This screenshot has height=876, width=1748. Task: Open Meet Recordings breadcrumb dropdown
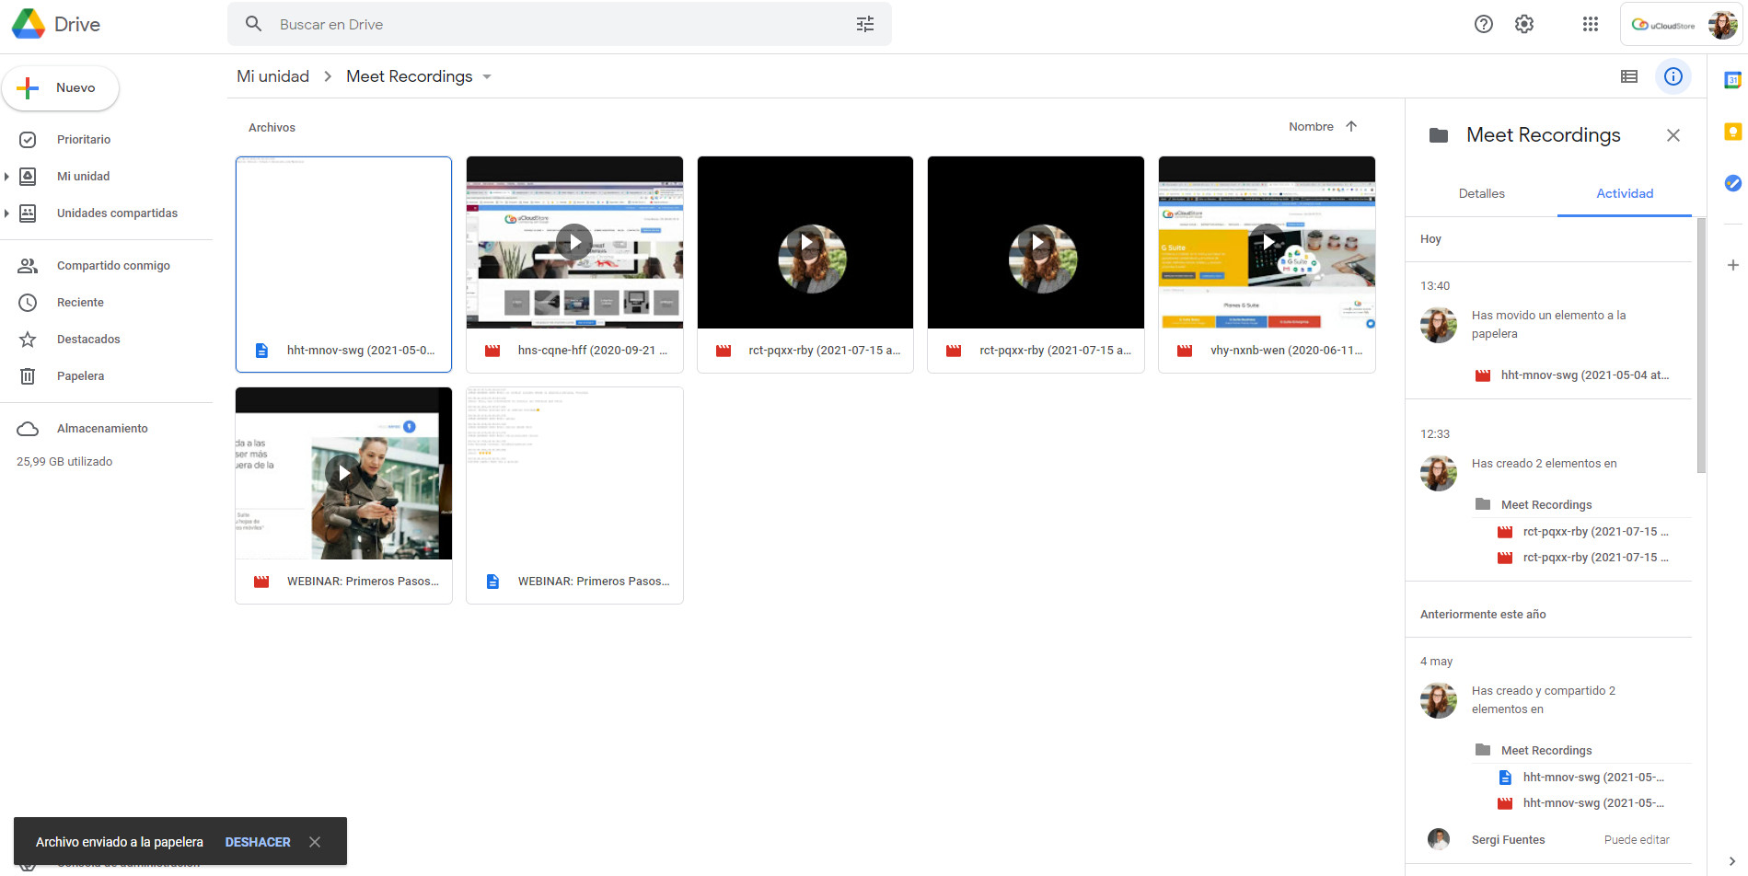[x=487, y=76]
